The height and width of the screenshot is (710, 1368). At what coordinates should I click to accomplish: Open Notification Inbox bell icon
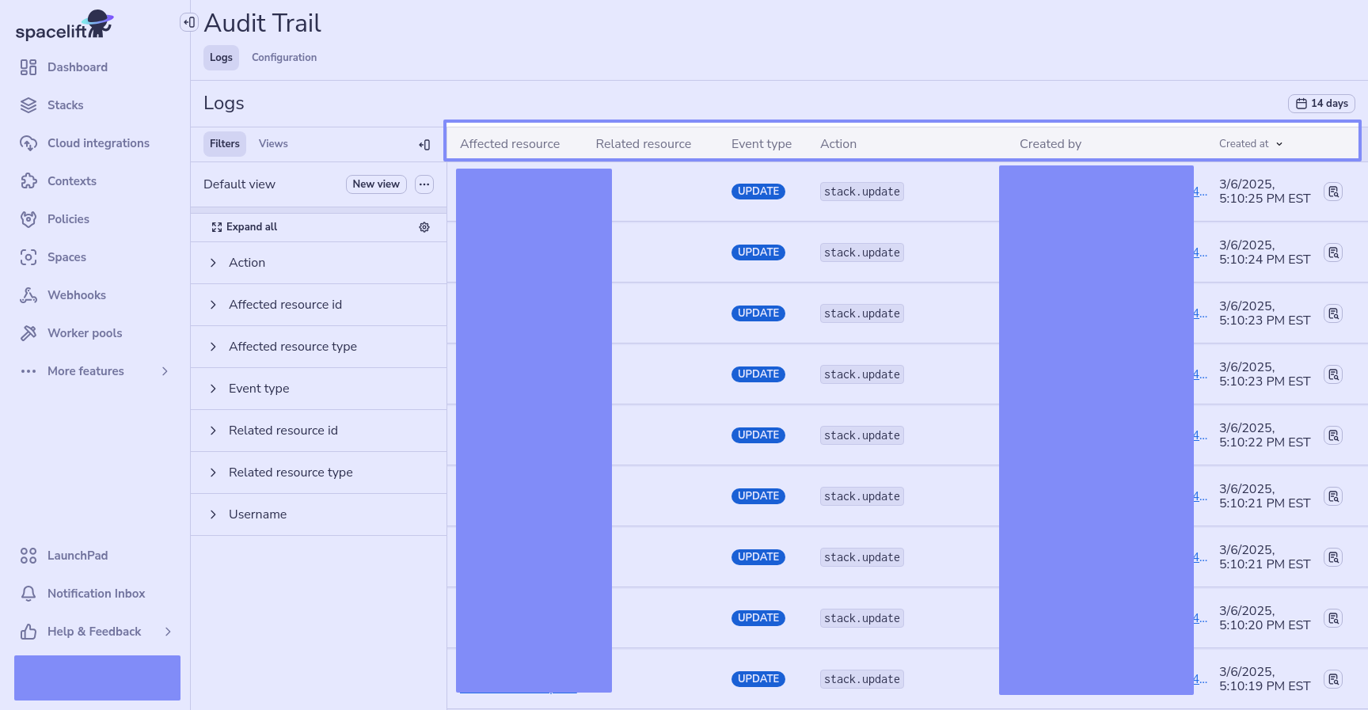click(28, 594)
